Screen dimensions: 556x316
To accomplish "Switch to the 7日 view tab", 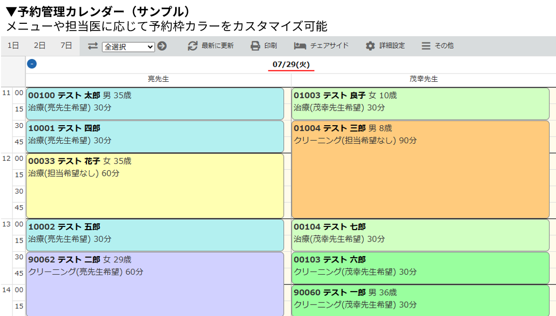I will click(66, 46).
